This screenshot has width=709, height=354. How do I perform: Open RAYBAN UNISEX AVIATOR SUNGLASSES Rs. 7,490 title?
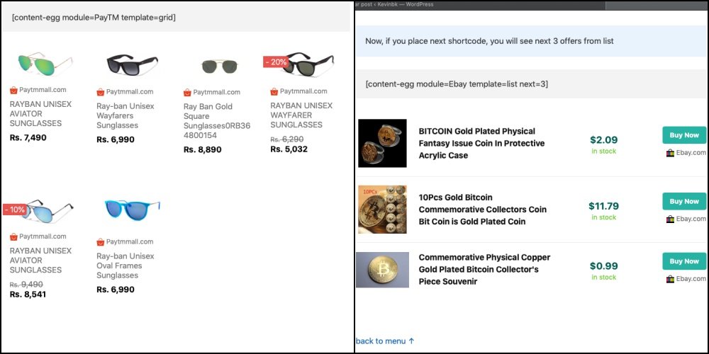[40, 113]
